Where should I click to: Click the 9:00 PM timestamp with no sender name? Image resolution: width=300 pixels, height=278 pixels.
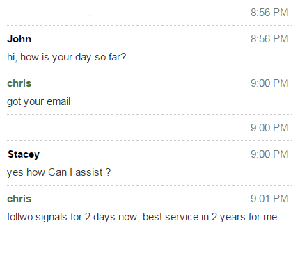pos(269,128)
